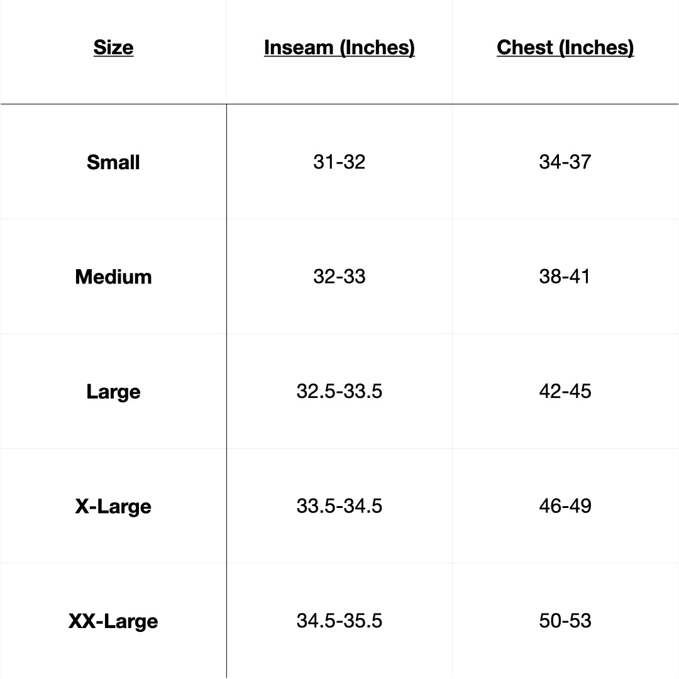Image resolution: width=679 pixels, height=679 pixels.
Task: Select the X-Large size row label
Action: [x=113, y=506]
